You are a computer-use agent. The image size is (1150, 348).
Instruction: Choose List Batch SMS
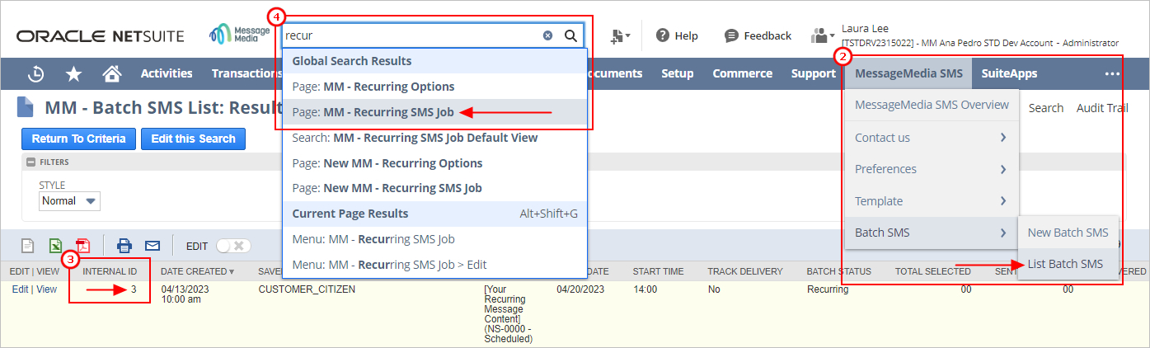tap(1068, 264)
